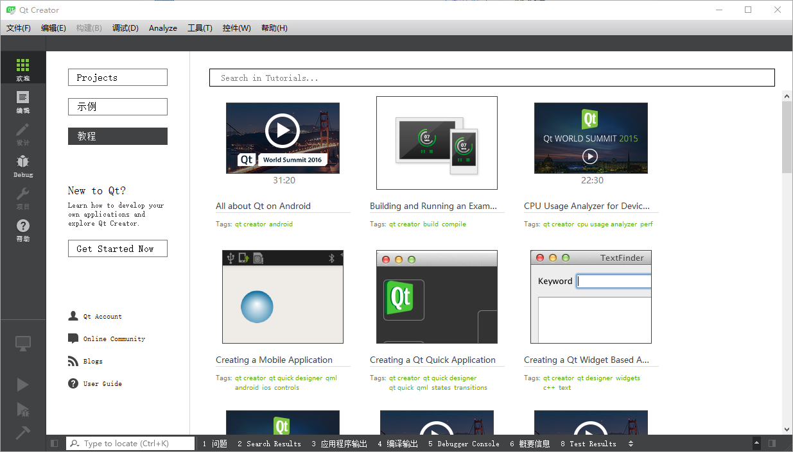
Task: Open Help mode question mark icon
Action: (23, 226)
